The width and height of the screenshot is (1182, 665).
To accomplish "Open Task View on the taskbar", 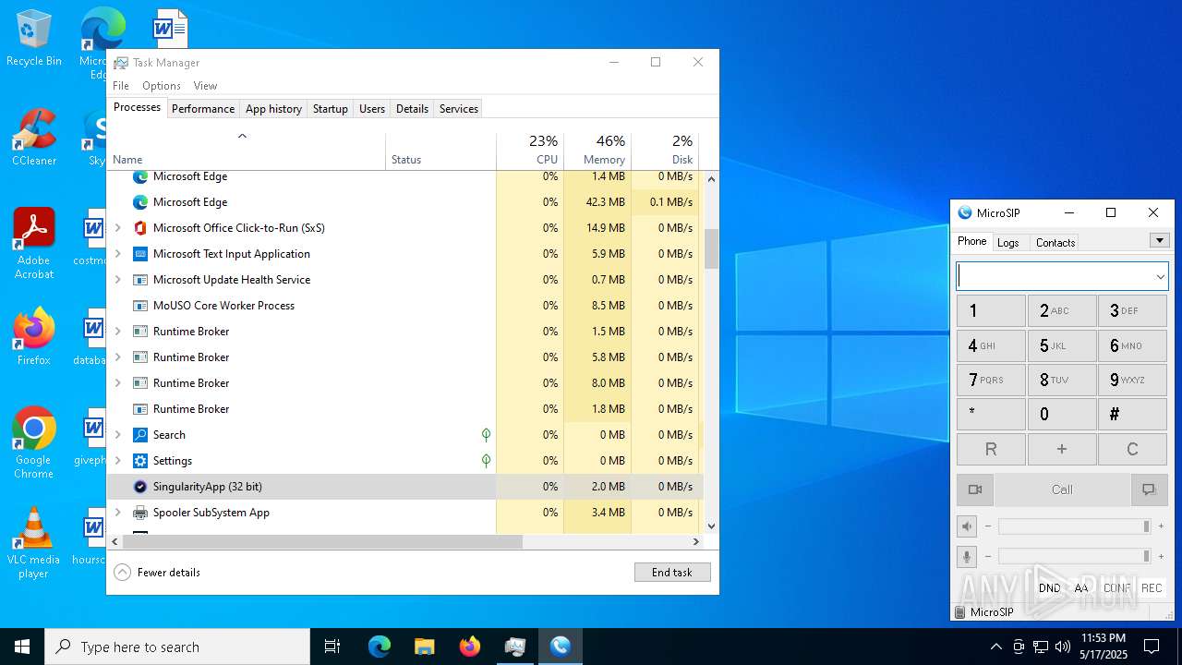I will [332, 647].
